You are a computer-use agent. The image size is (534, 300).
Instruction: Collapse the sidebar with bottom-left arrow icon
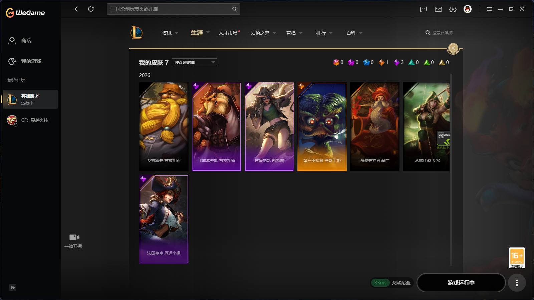13,287
